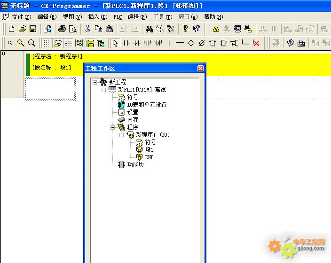The height and width of the screenshot is (263, 331).
Task: Collapse the 新程序1 (00) node
Action: coord(121,135)
